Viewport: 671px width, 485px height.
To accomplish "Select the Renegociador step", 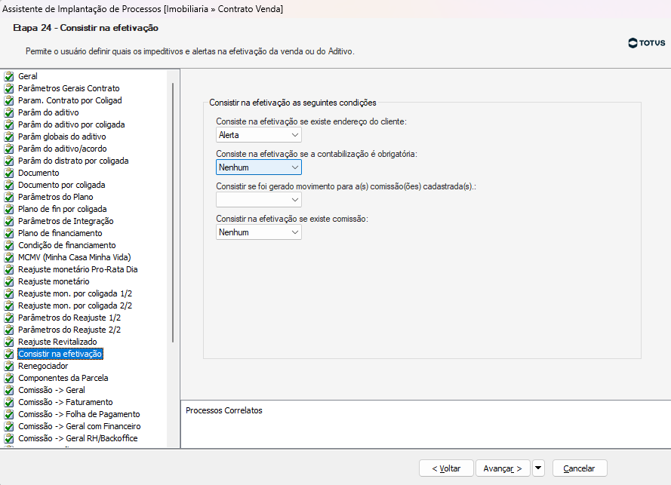I will [43, 366].
